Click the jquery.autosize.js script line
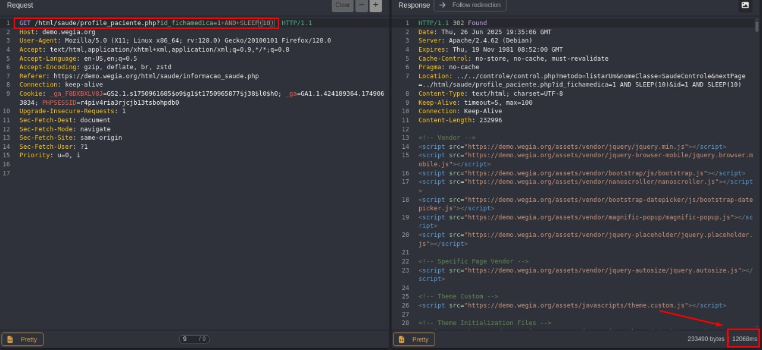Viewport: 762px width, 350px height. tap(586, 274)
